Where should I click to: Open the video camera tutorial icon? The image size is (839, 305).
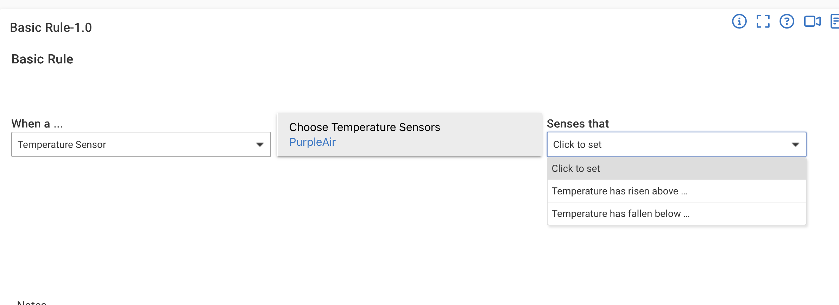click(x=812, y=21)
